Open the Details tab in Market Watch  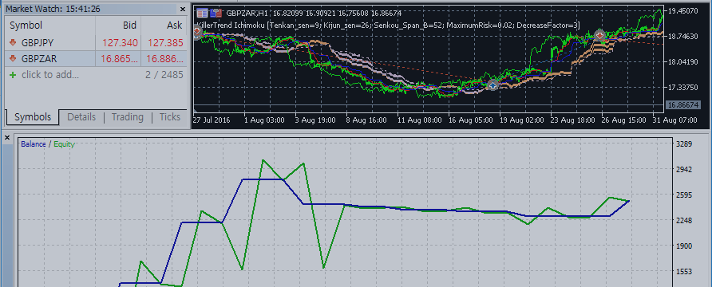pos(81,117)
